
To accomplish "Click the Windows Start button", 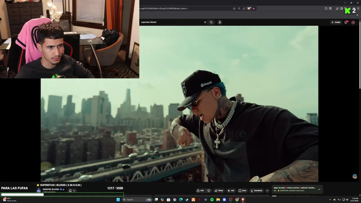I will (118, 200).
